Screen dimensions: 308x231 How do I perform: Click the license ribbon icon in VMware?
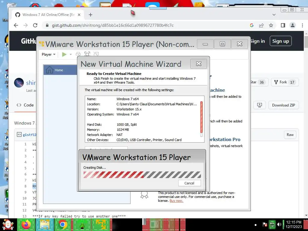point(144,195)
